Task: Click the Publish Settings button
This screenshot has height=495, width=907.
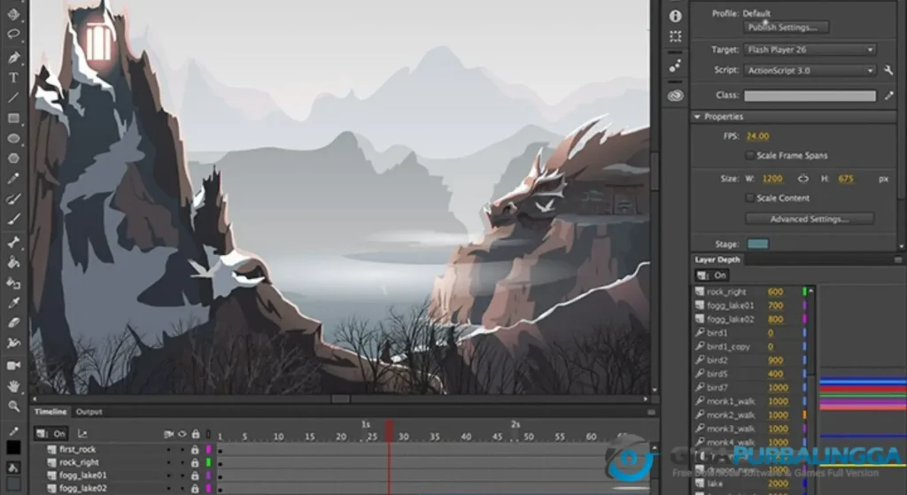Action: point(787,27)
